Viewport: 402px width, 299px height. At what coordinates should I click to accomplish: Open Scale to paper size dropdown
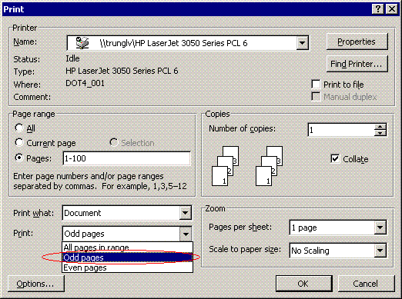pyautogui.click(x=380, y=251)
